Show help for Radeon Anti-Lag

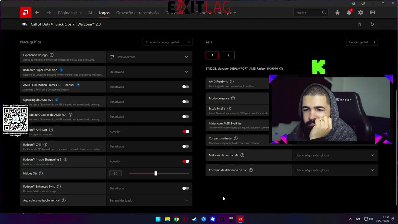51,130
